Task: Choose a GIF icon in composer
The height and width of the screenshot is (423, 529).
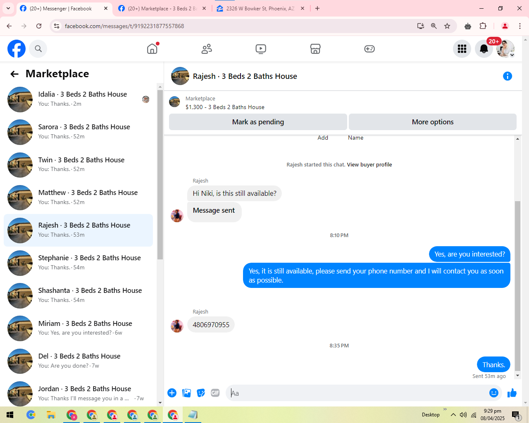Action: coord(215,393)
